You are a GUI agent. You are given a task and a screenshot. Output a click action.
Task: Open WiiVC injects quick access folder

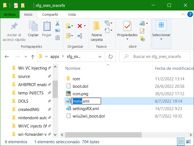pos(32,126)
